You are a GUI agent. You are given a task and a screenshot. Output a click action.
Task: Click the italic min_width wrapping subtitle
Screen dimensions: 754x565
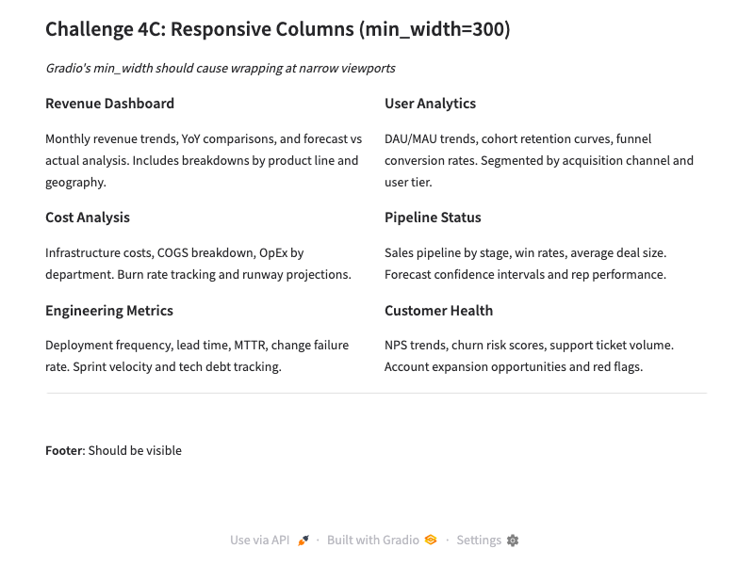pyautogui.click(x=221, y=68)
